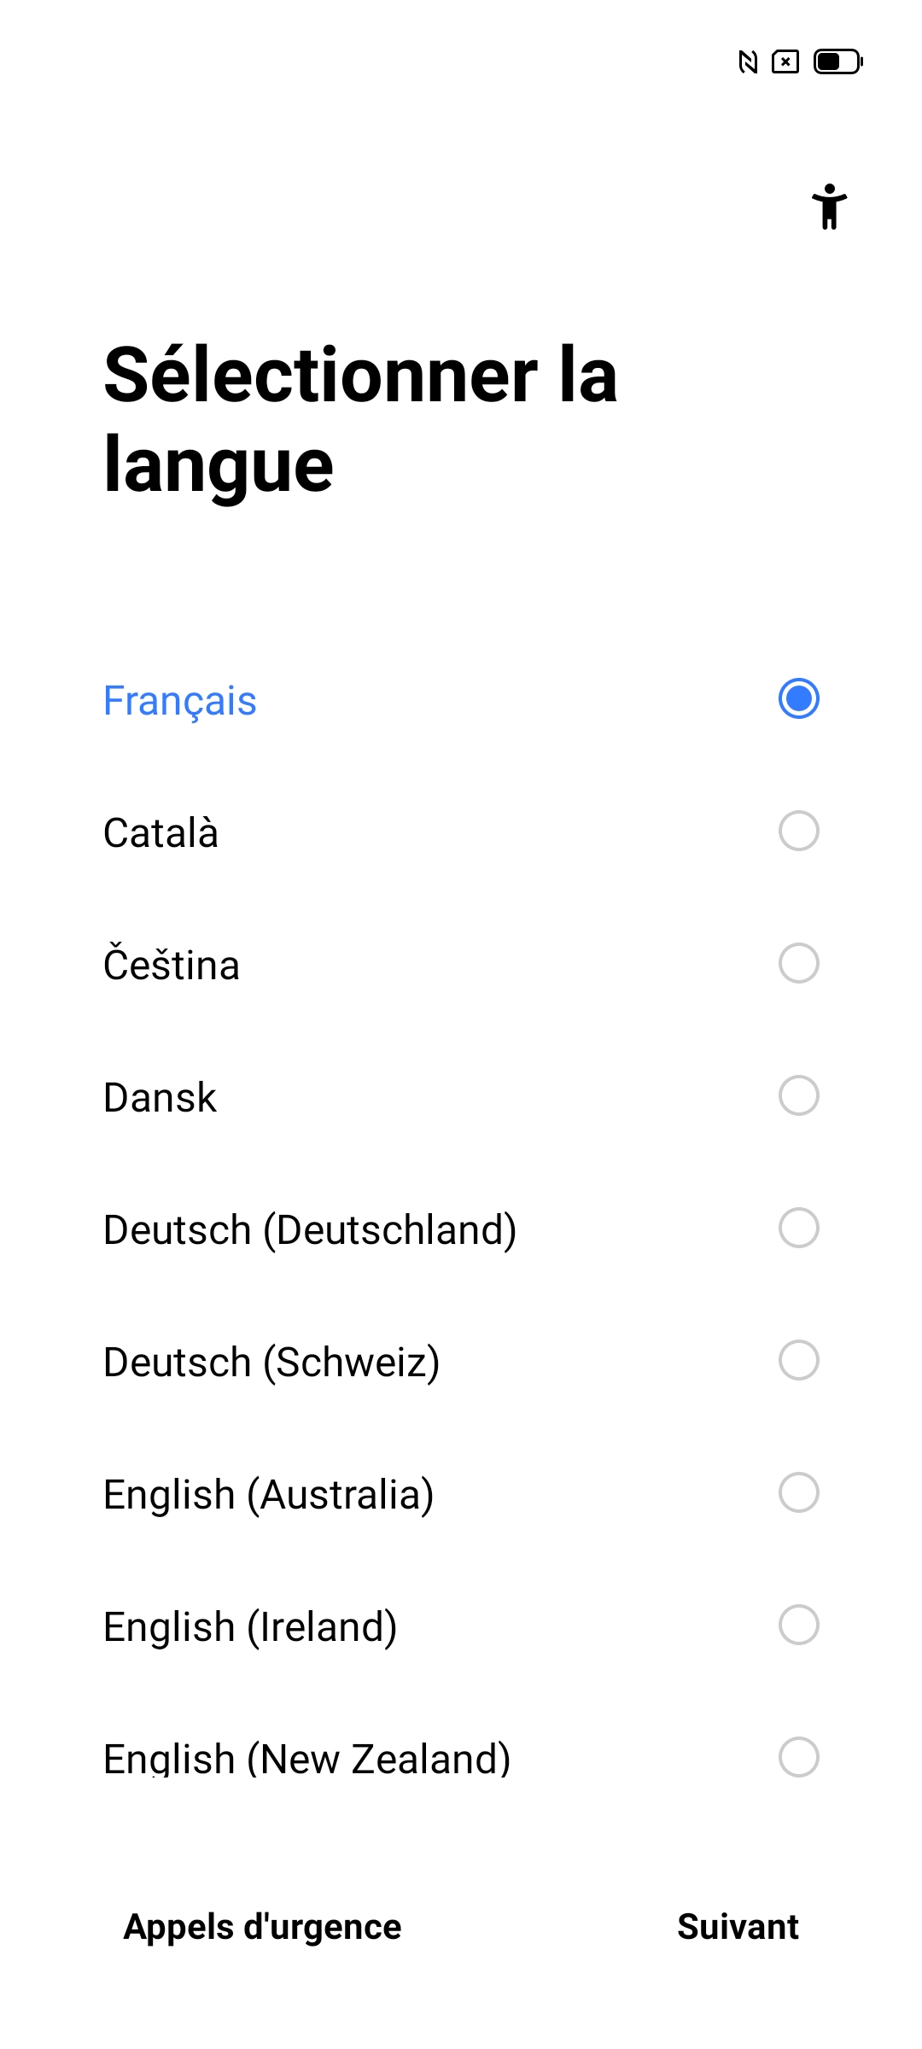Tap the NFC status bar icon

coord(748,62)
